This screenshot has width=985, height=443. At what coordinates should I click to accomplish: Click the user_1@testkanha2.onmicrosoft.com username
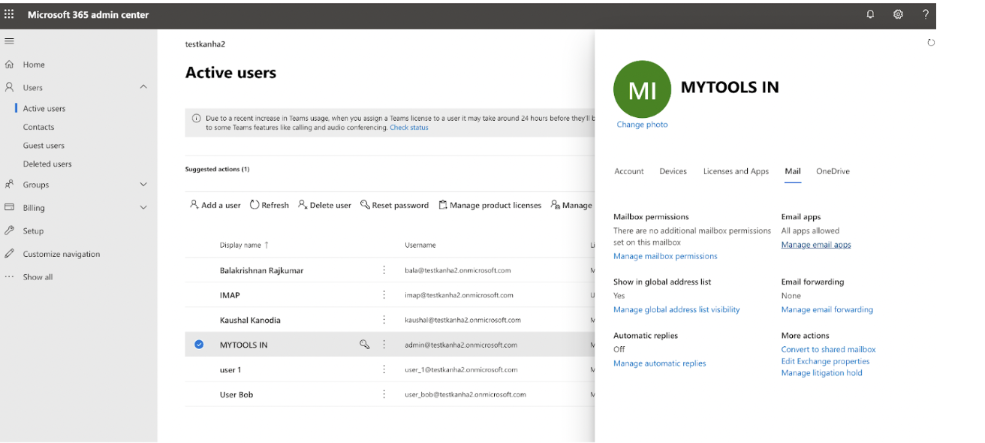click(x=461, y=369)
